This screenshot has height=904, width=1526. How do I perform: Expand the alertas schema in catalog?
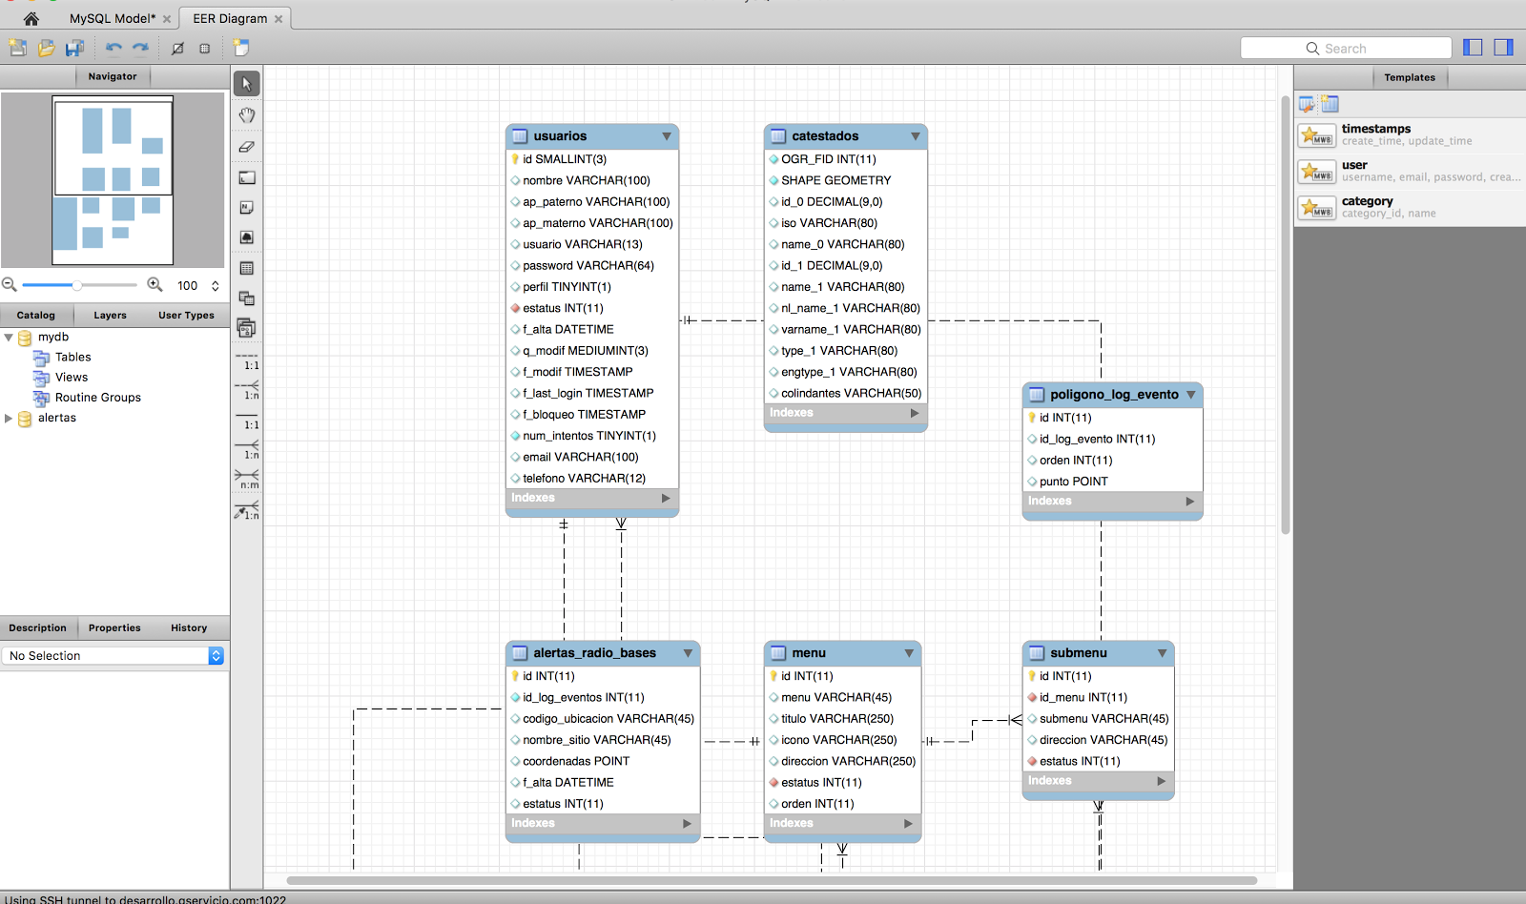click(x=9, y=417)
